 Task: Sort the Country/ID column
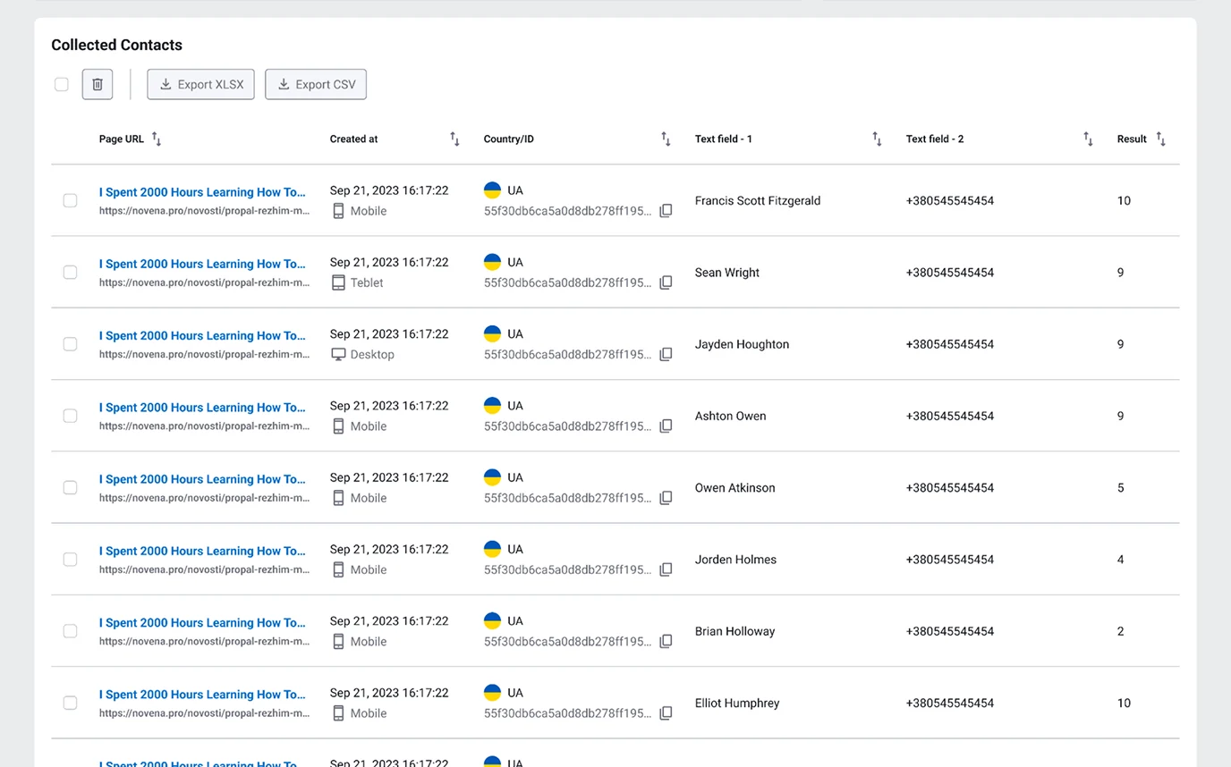666,139
